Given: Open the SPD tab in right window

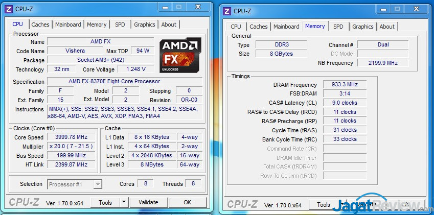Looking at the screenshot, I should tap(338, 27).
